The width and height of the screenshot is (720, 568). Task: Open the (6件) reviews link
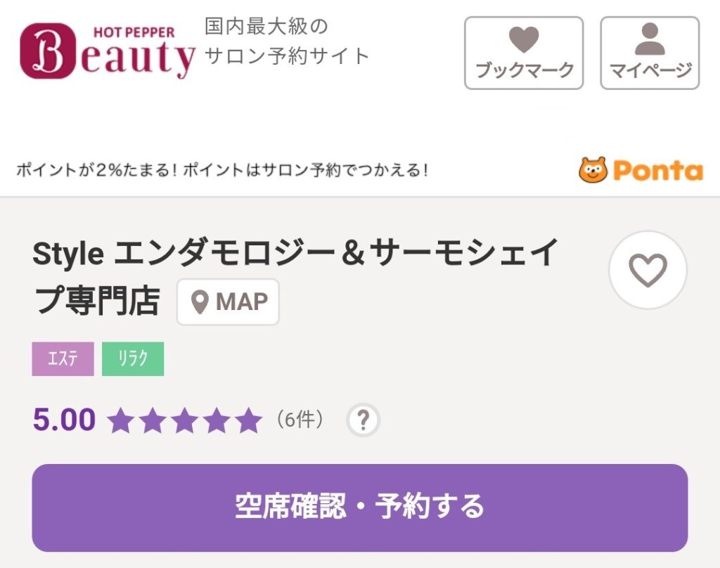click(x=300, y=420)
